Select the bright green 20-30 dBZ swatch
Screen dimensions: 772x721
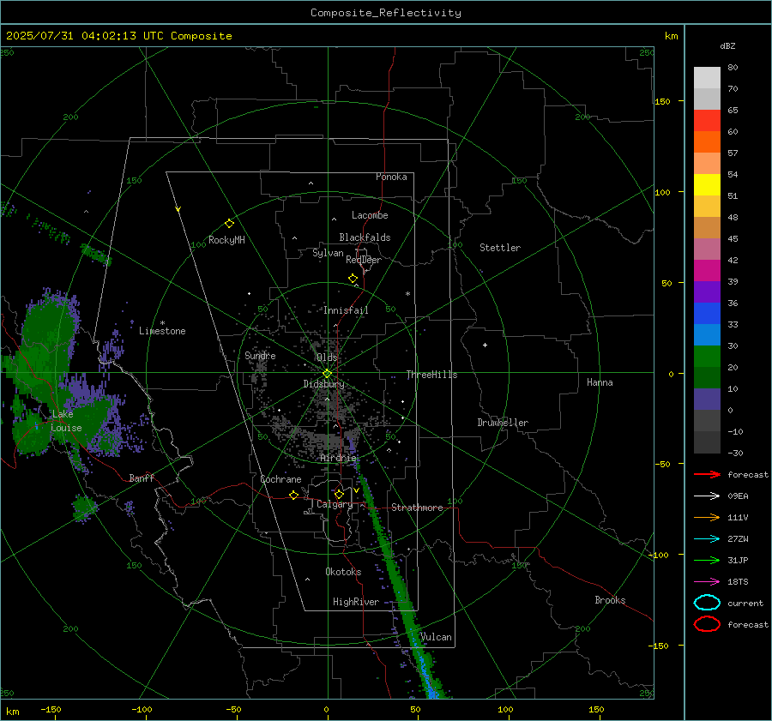(707, 357)
